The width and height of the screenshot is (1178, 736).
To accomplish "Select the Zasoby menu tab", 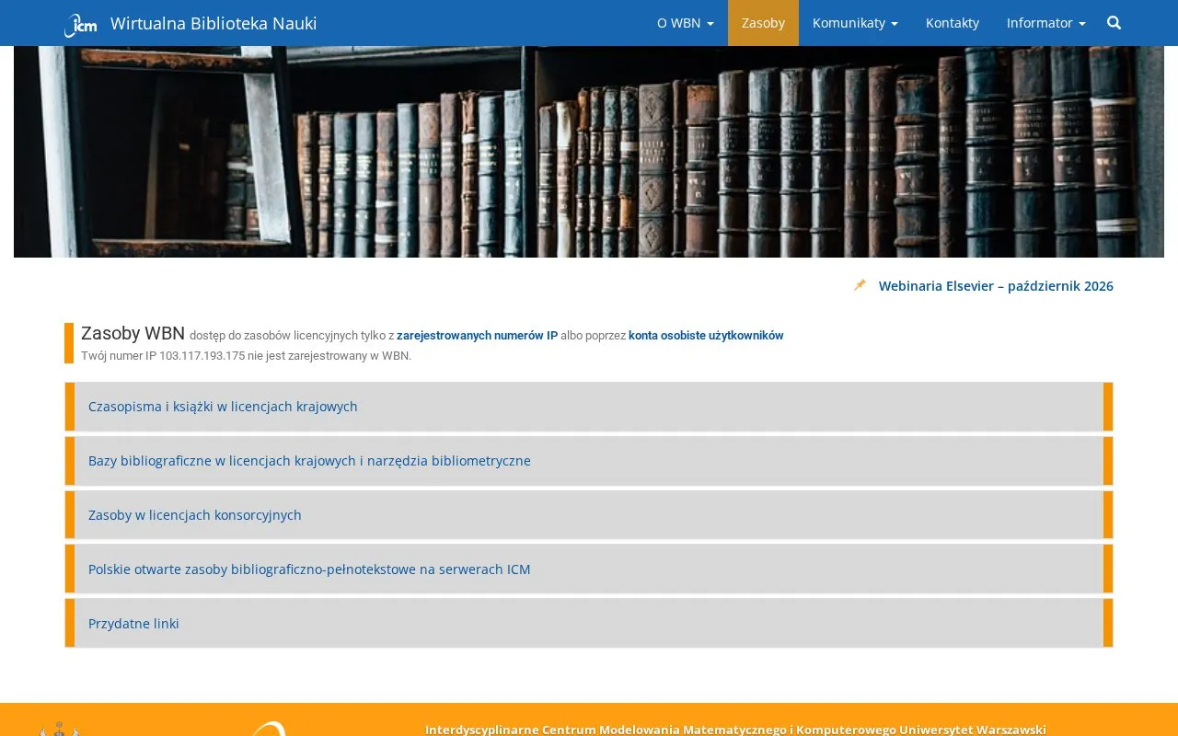I will 763,23.
